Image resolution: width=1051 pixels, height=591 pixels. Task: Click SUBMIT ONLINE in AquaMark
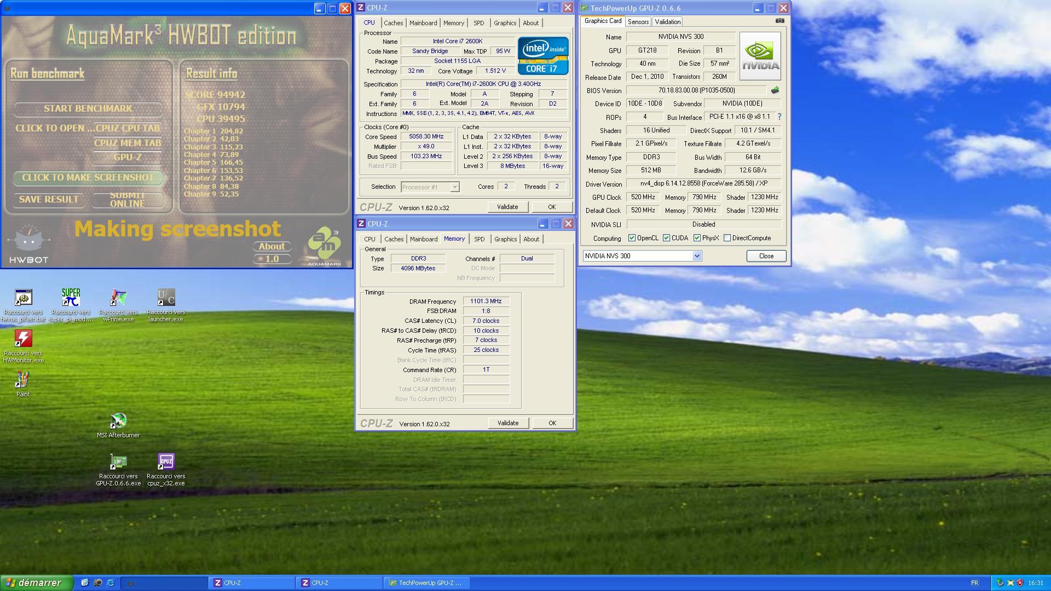(127, 199)
